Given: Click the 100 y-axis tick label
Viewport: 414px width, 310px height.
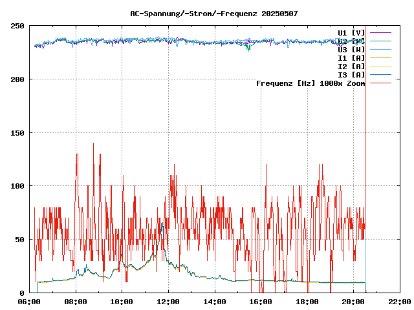Looking at the screenshot, I should (17, 186).
